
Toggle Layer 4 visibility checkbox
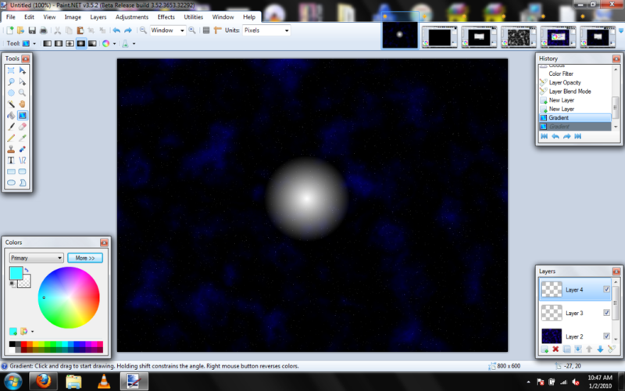[x=607, y=289]
